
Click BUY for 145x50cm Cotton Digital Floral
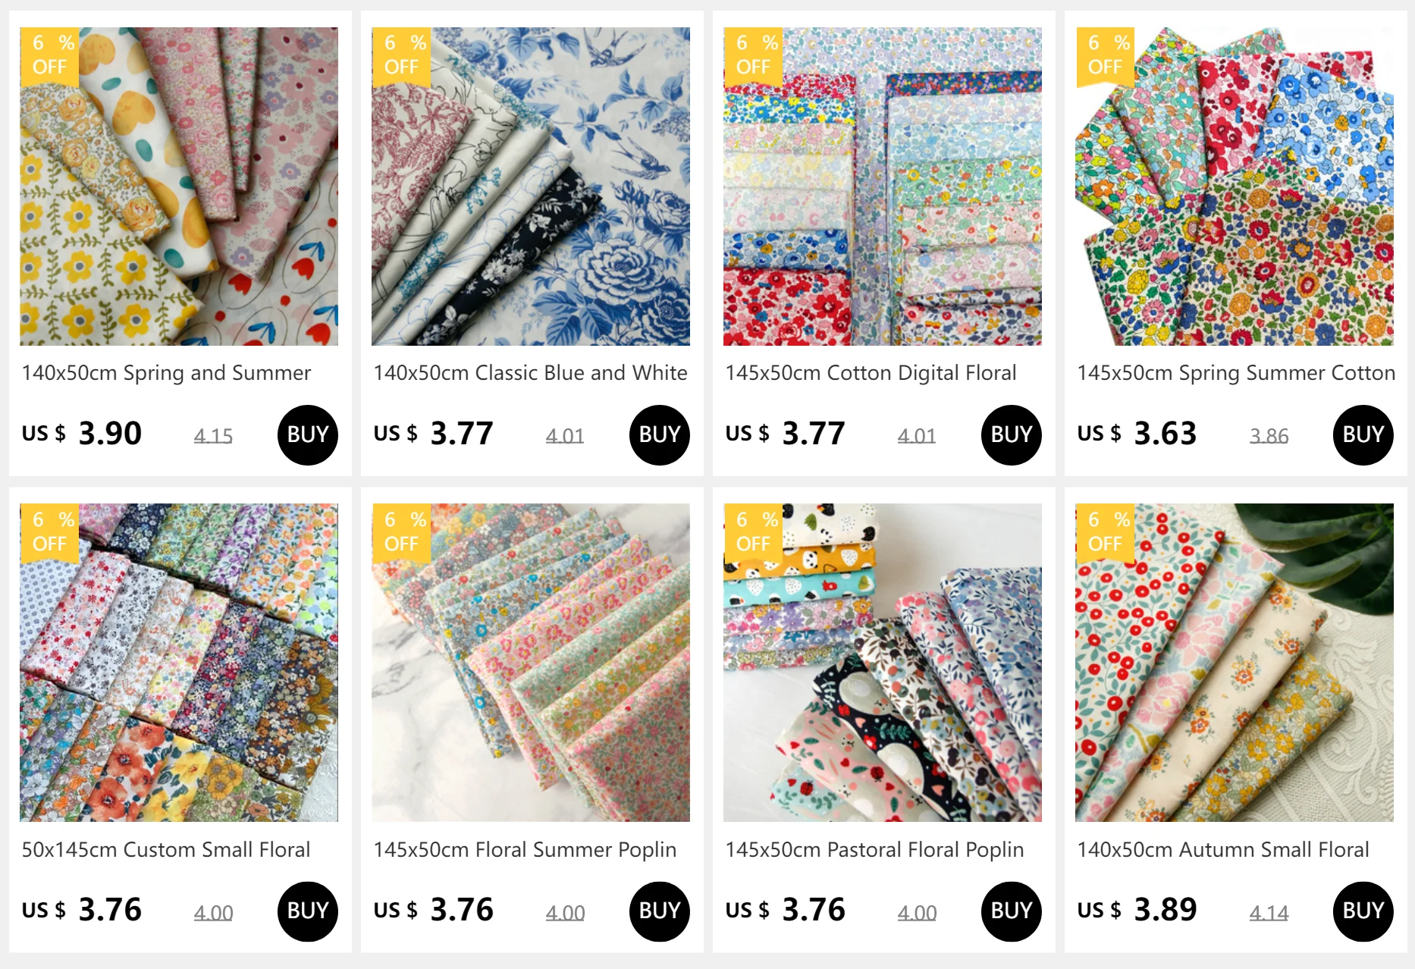tap(1012, 434)
